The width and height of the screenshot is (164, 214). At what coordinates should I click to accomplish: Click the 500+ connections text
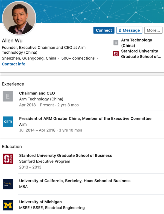coord(78,58)
